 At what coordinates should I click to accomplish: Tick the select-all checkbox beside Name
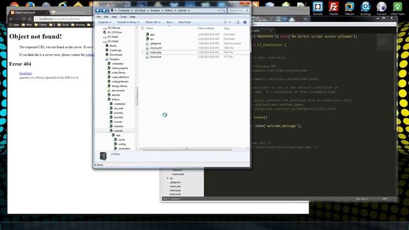143,28
